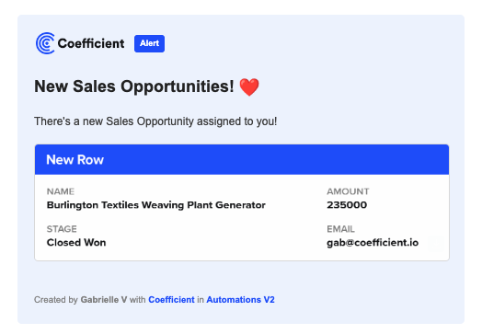Click the gab@coefficient.io email address
The image size is (482, 334).
pyautogui.click(x=373, y=242)
